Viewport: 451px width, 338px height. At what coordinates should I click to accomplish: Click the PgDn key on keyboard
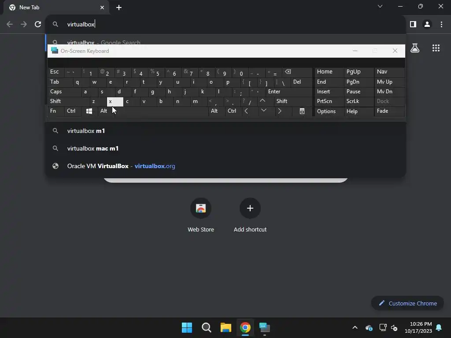tap(359, 82)
